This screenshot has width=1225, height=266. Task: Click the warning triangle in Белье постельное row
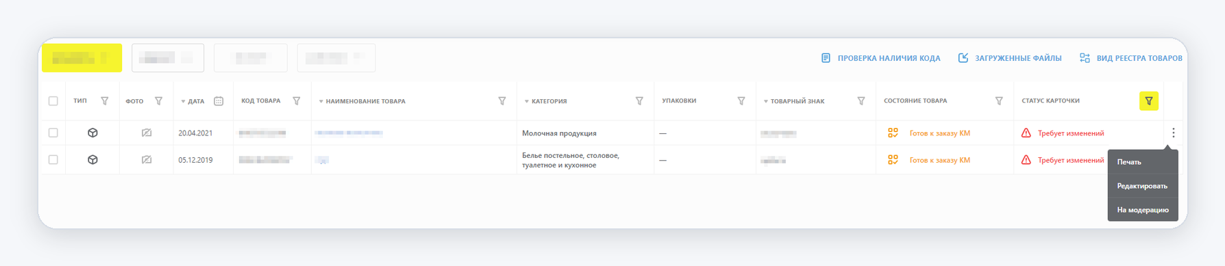tap(1026, 159)
